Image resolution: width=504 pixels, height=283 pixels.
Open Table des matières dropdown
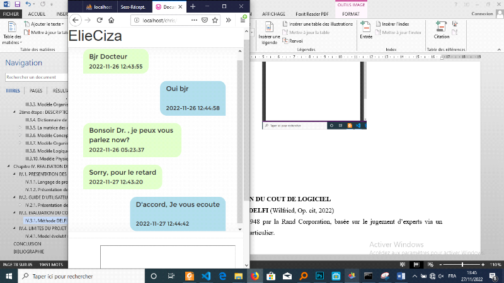click(12, 33)
